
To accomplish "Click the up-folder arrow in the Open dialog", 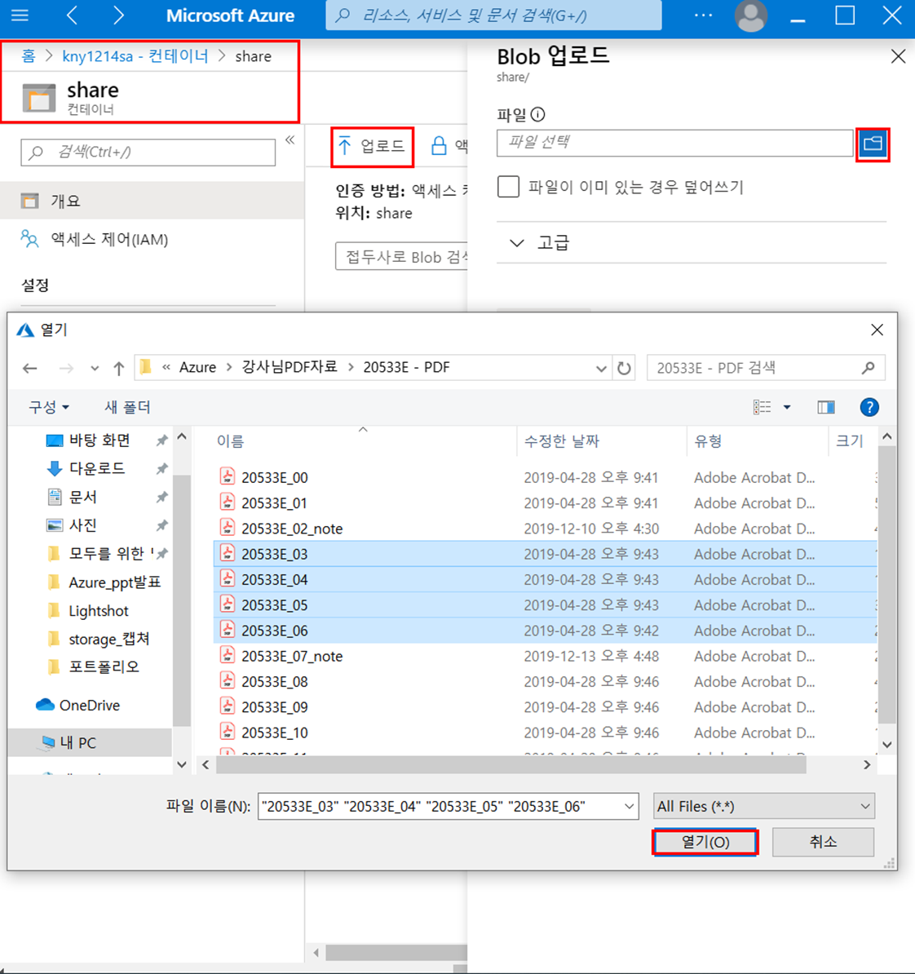I will (118, 368).
